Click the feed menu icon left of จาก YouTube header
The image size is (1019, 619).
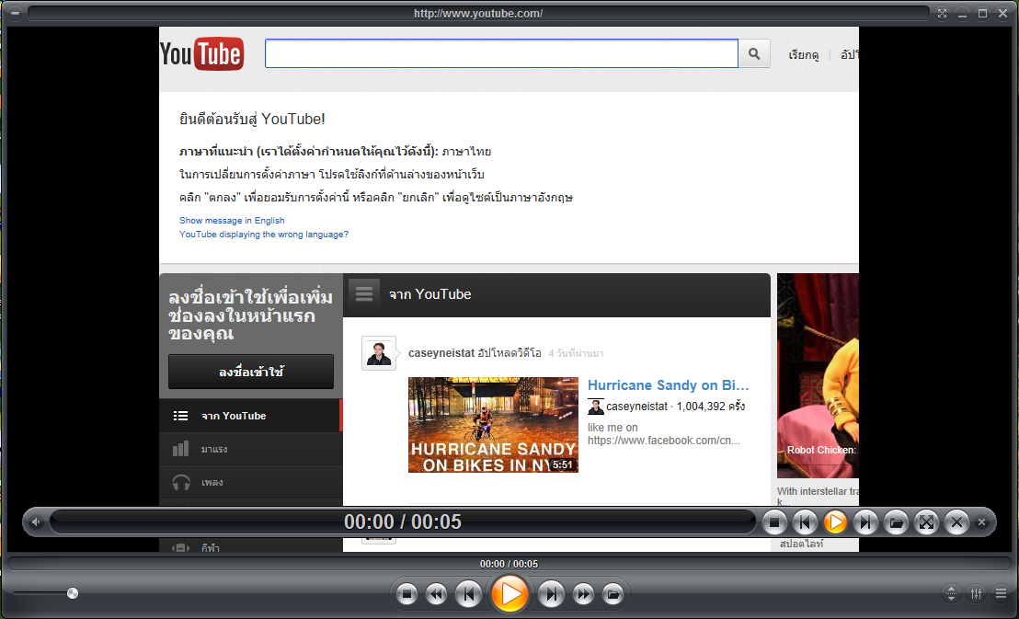(364, 294)
